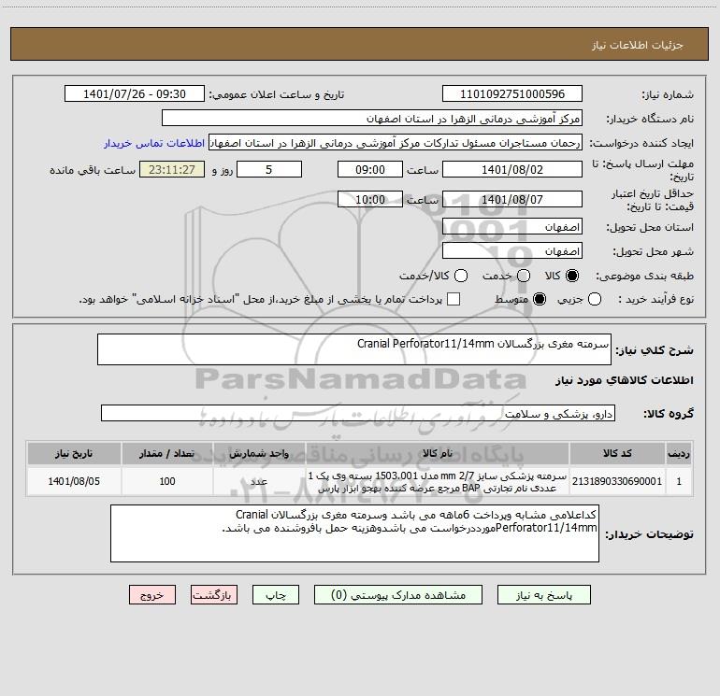
Task: Click the delivery city field اصفهان
Action: tap(512, 251)
